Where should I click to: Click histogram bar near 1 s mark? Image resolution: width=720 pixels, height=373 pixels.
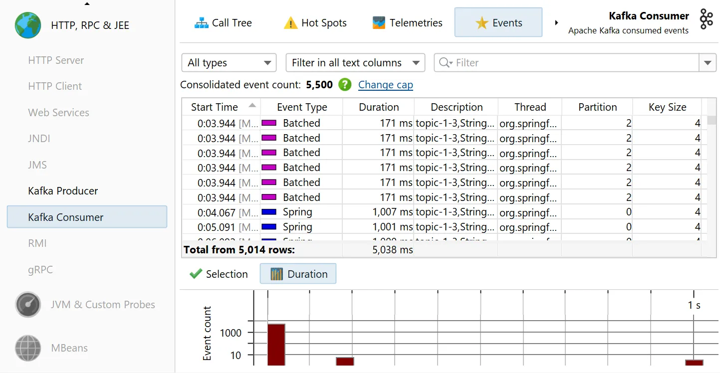click(694, 363)
